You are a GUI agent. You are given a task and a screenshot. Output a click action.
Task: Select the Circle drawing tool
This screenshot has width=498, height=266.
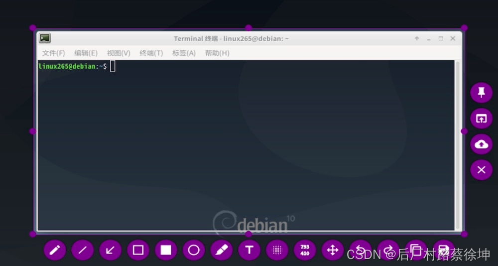(194, 250)
